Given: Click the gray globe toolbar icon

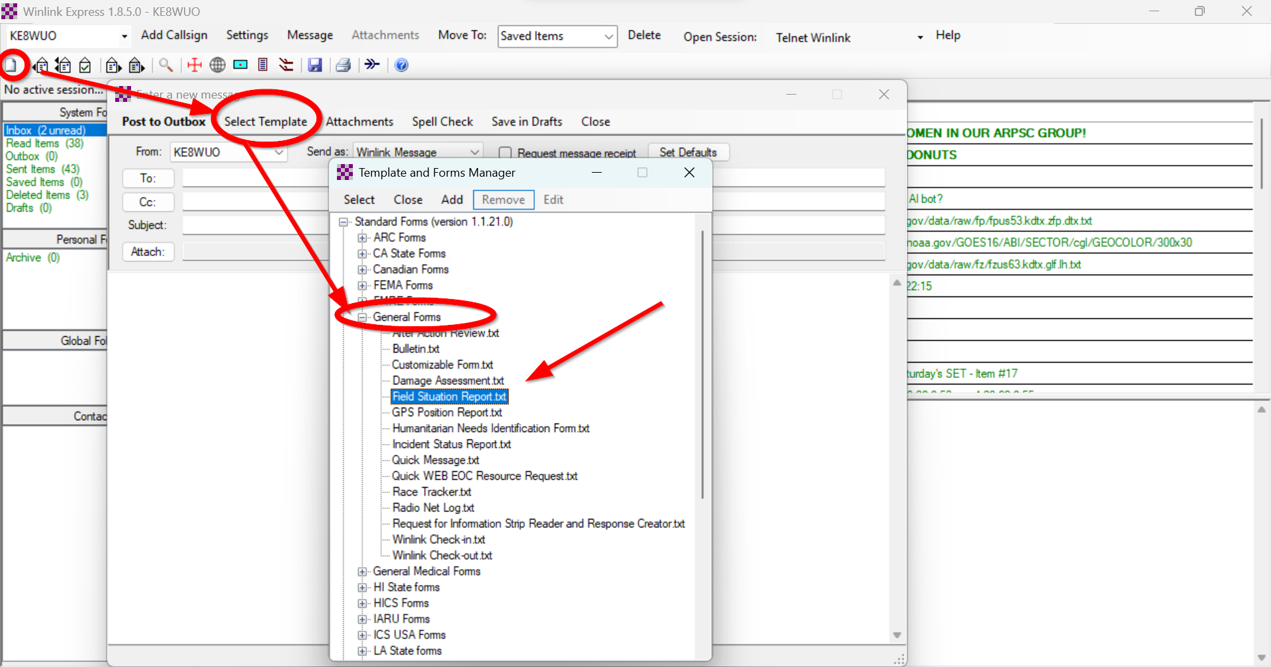Looking at the screenshot, I should click(217, 65).
